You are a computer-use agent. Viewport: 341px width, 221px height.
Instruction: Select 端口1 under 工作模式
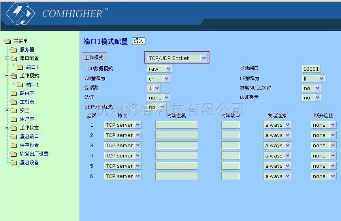click(33, 85)
